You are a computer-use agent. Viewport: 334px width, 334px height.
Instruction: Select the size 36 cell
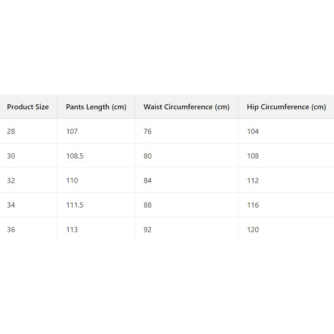11,230
